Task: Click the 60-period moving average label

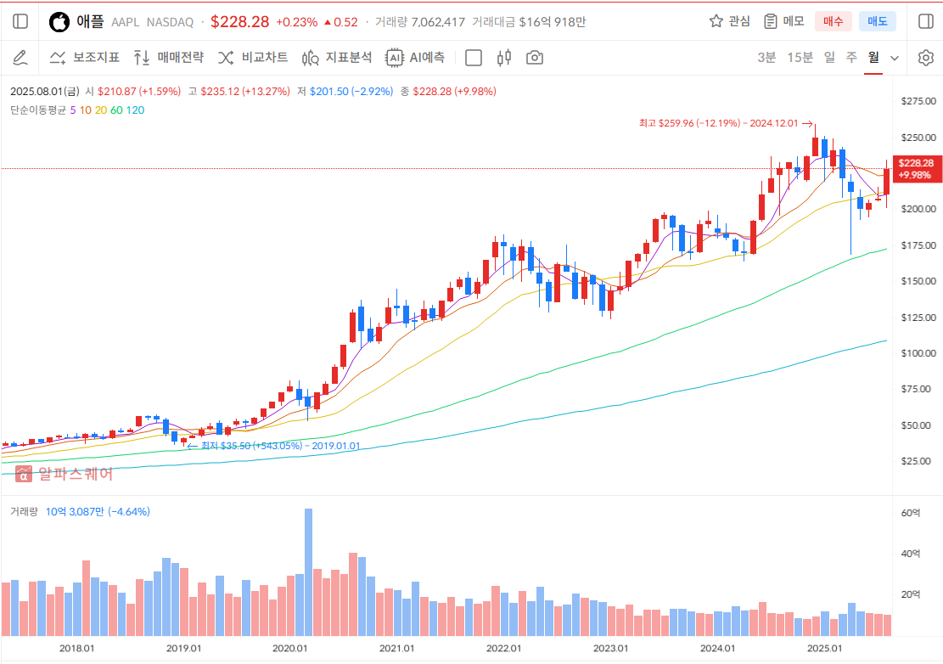Action: 116,110
